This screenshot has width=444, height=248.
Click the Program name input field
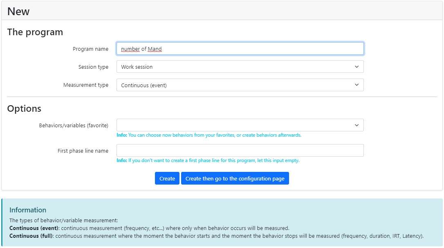click(240, 49)
